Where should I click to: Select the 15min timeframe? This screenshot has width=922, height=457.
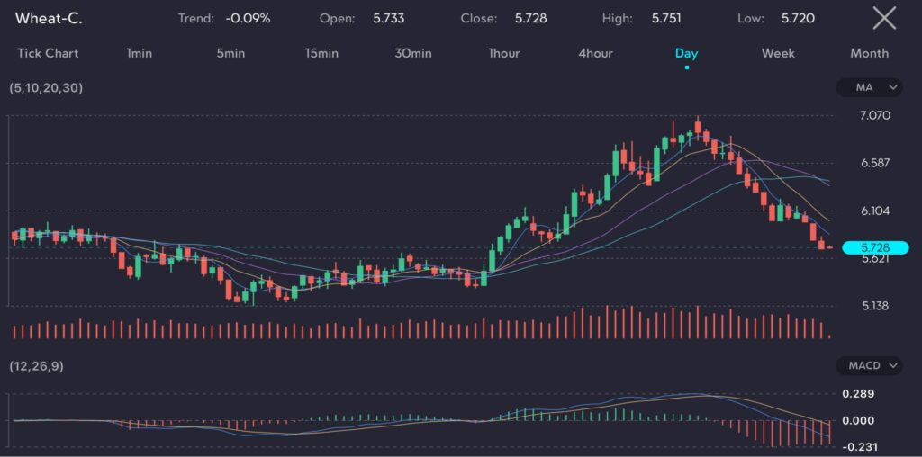(x=321, y=53)
